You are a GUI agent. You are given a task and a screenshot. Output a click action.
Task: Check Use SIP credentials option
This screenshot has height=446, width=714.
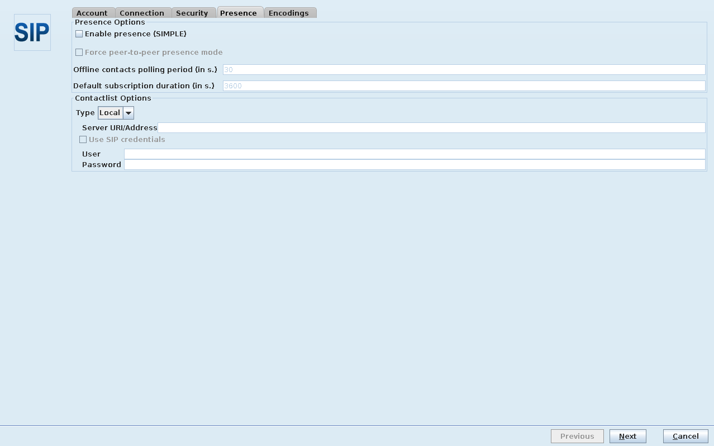(83, 140)
